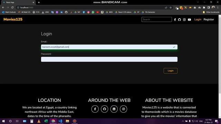
Task: Open YouTube icon in the navbar
Action: (189, 20)
